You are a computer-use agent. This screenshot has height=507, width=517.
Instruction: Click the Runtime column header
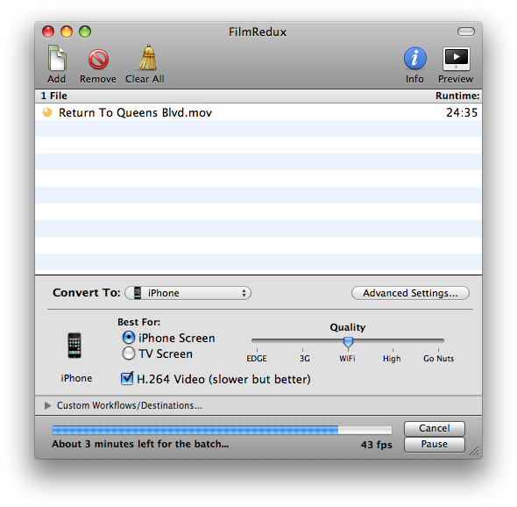(x=457, y=96)
